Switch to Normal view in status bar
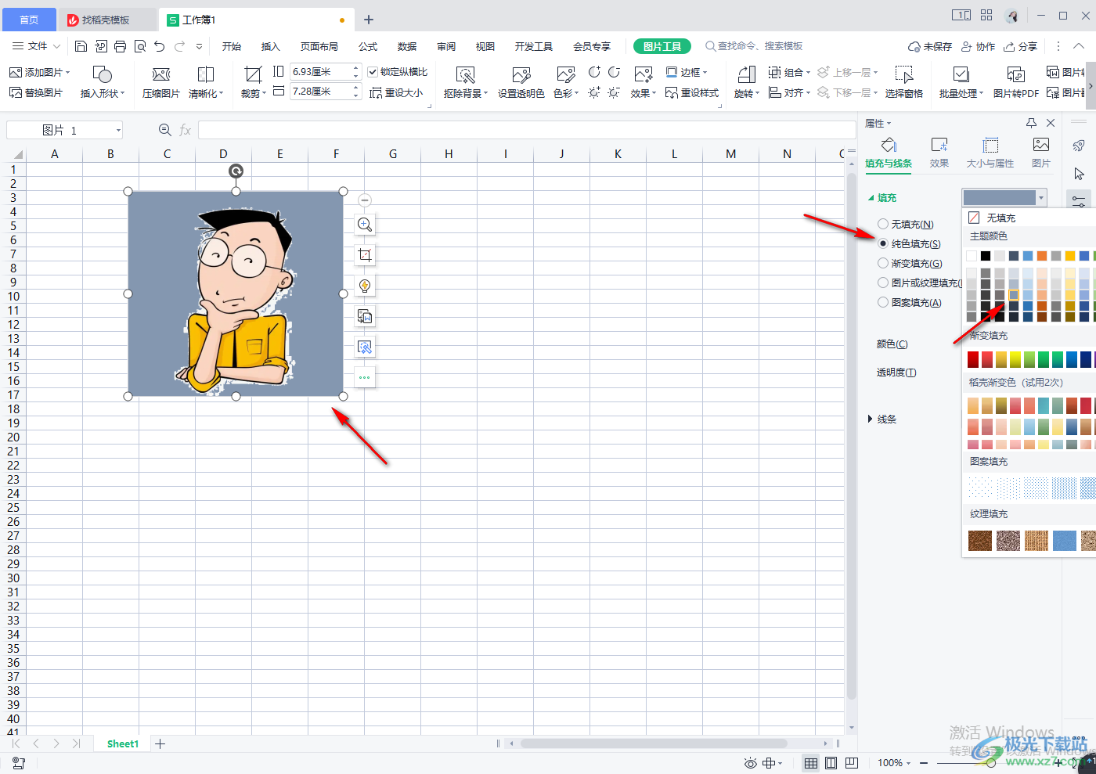This screenshot has width=1096, height=774. tap(811, 762)
